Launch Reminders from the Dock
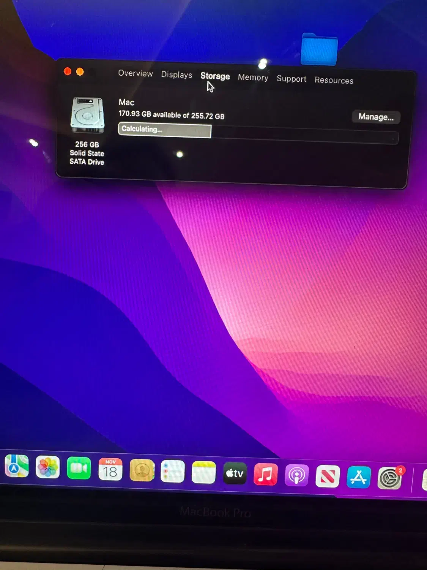Viewport: 427px width, 570px height. 173,472
